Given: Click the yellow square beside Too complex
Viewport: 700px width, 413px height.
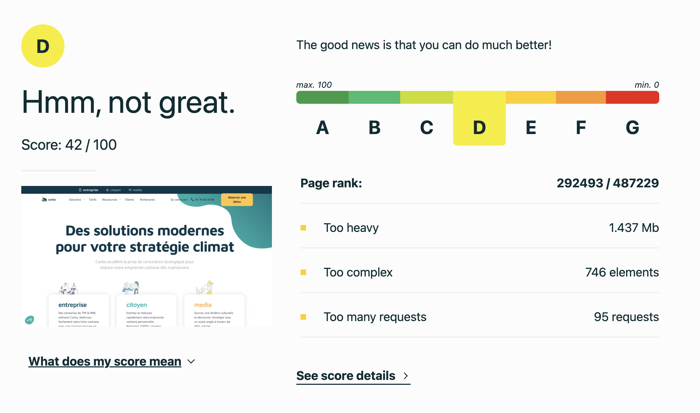Looking at the screenshot, I should [x=303, y=272].
